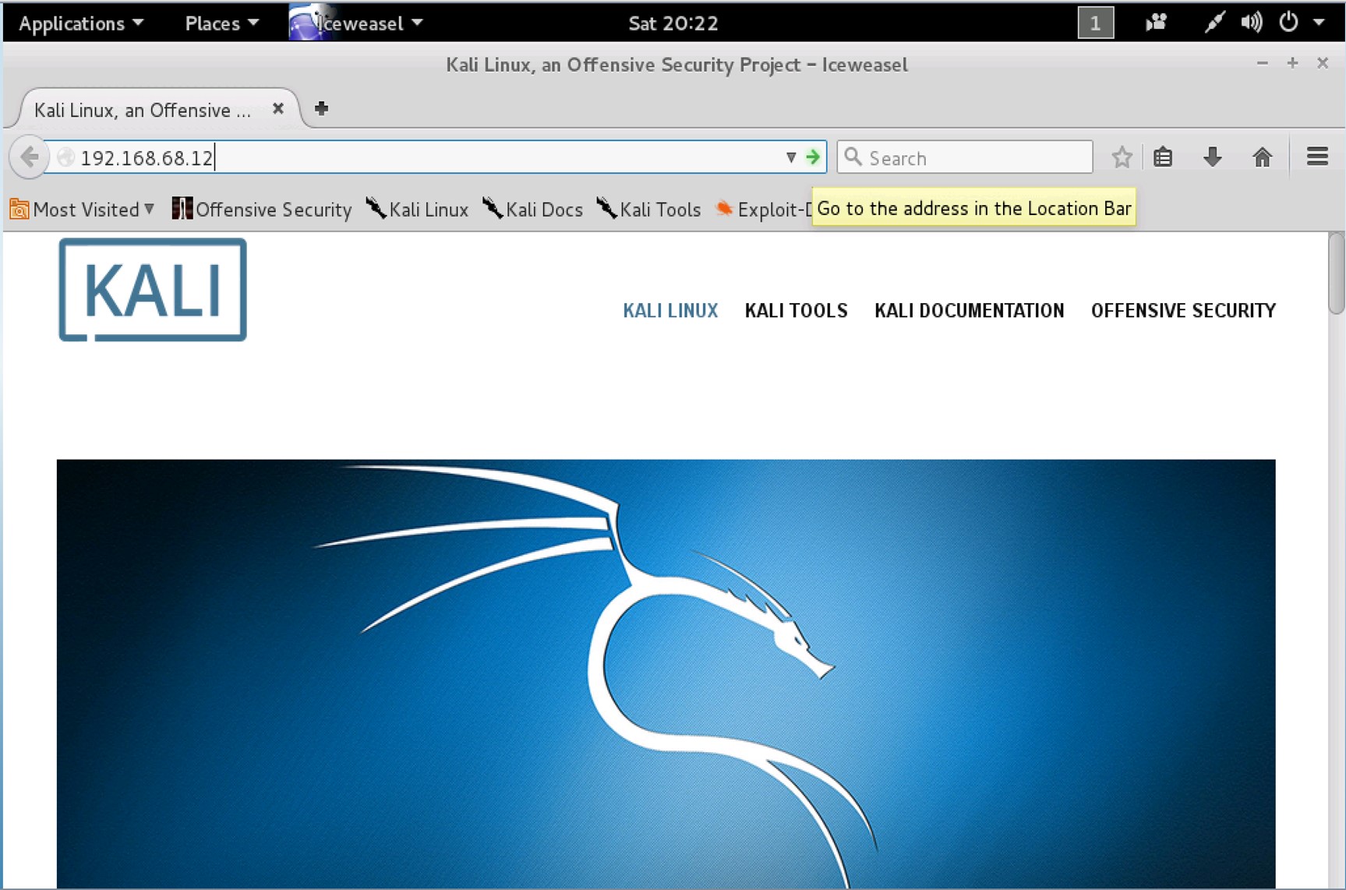Image resolution: width=1346 pixels, height=890 pixels.
Task: Open a new tab with plus icon
Action: pos(321,109)
